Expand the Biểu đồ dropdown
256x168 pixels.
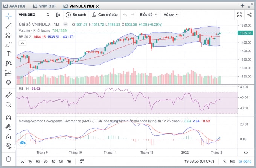click(x=149, y=15)
